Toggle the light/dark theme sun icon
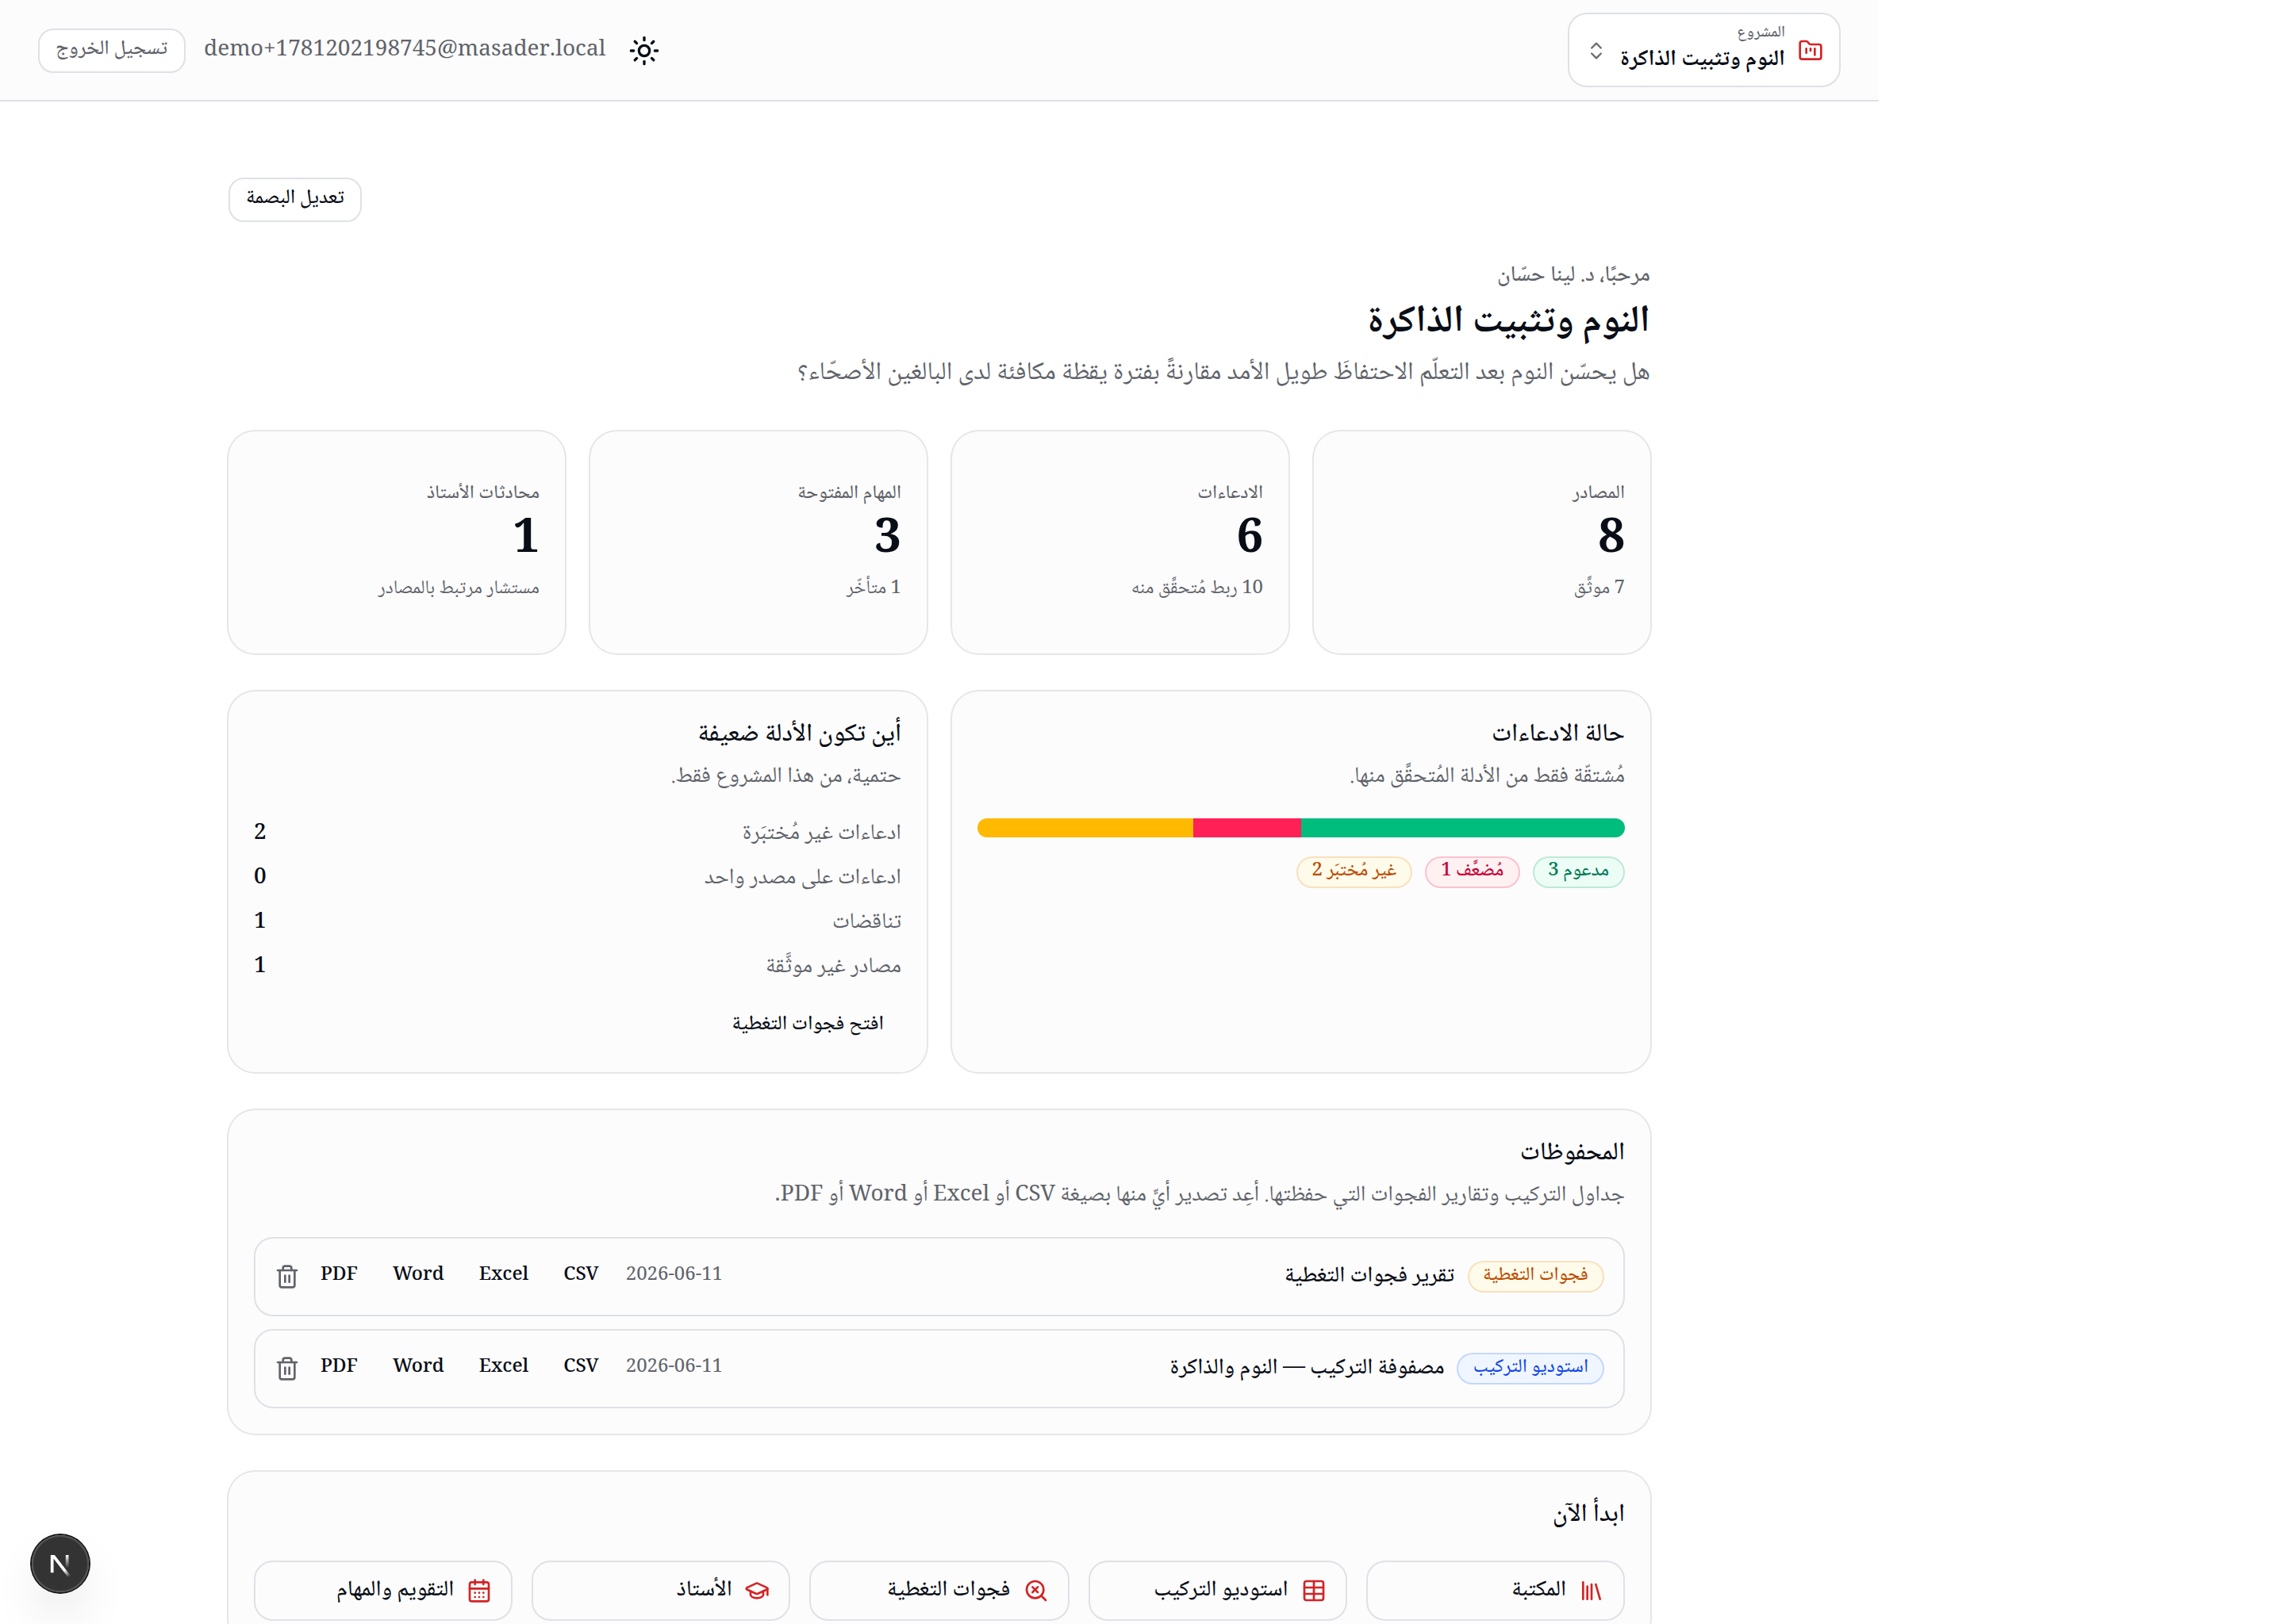The width and height of the screenshot is (2285, 1624). (x=644, y=50)
